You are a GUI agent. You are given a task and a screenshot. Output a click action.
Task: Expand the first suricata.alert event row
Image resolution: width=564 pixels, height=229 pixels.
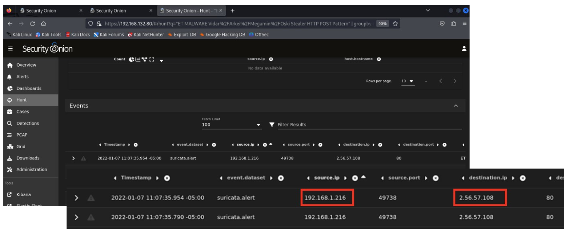tap(73, 158)
